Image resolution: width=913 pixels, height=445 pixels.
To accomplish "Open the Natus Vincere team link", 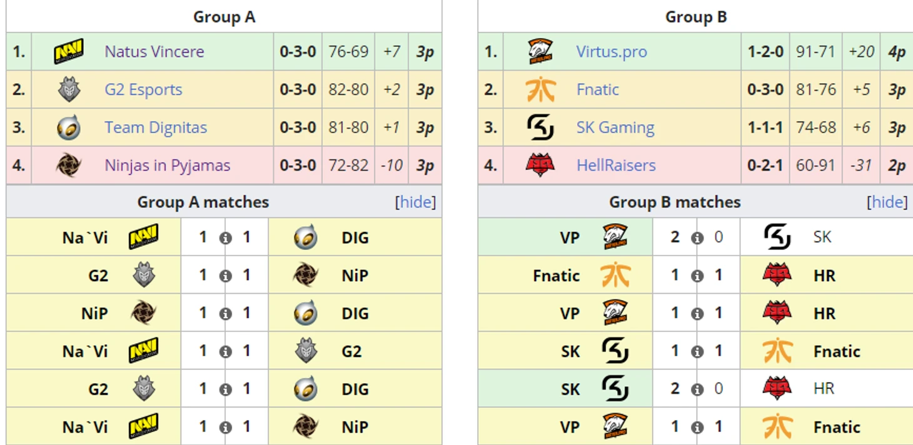I will (154, 51).
